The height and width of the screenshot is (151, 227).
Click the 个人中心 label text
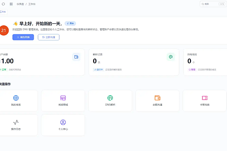[63, 129]
